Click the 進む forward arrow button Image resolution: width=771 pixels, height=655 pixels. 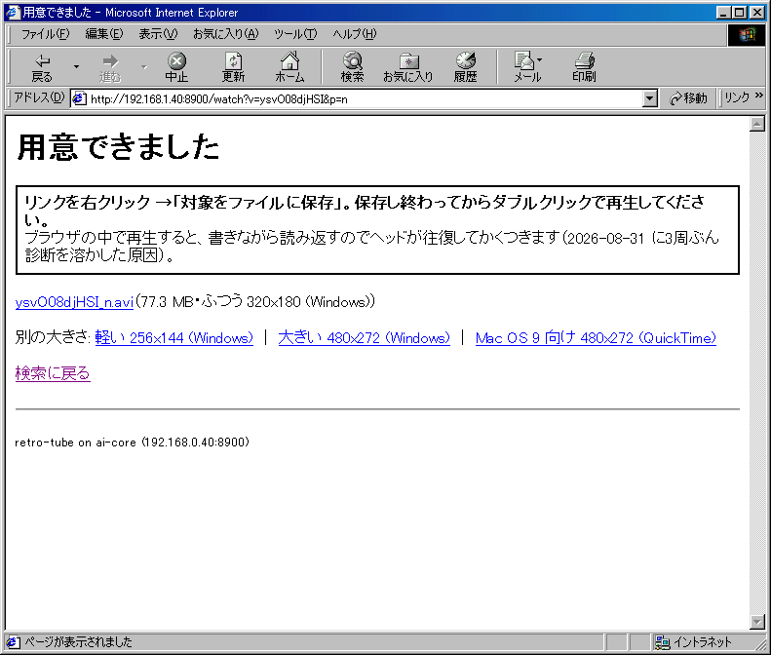[x=109, y=67]
